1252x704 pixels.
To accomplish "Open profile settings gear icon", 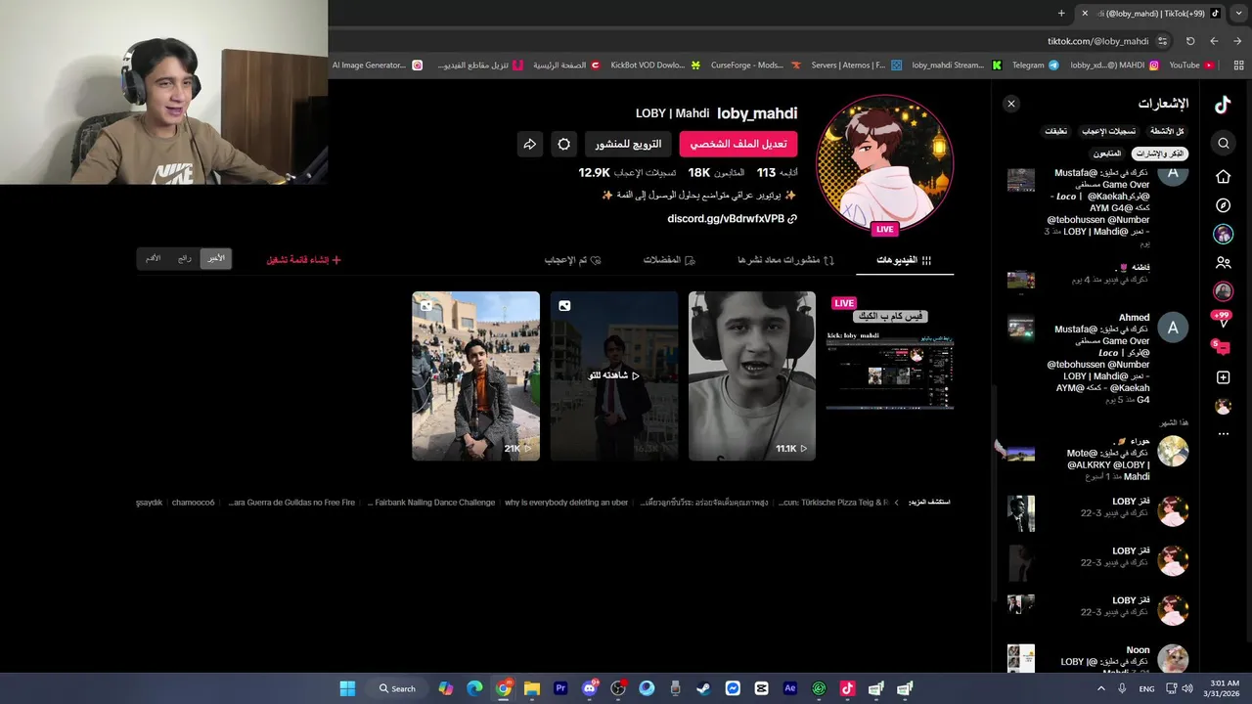I will pos(563,144).
